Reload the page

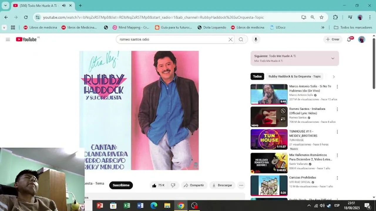coord(26,17)
